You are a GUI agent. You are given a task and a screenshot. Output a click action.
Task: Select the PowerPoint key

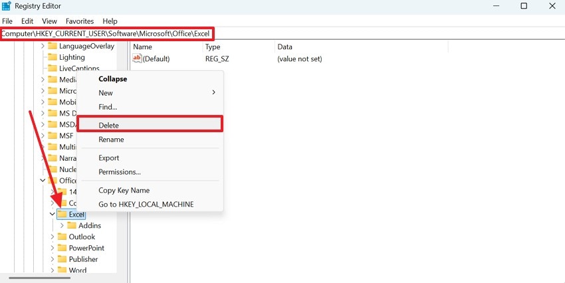coord(86,248)
